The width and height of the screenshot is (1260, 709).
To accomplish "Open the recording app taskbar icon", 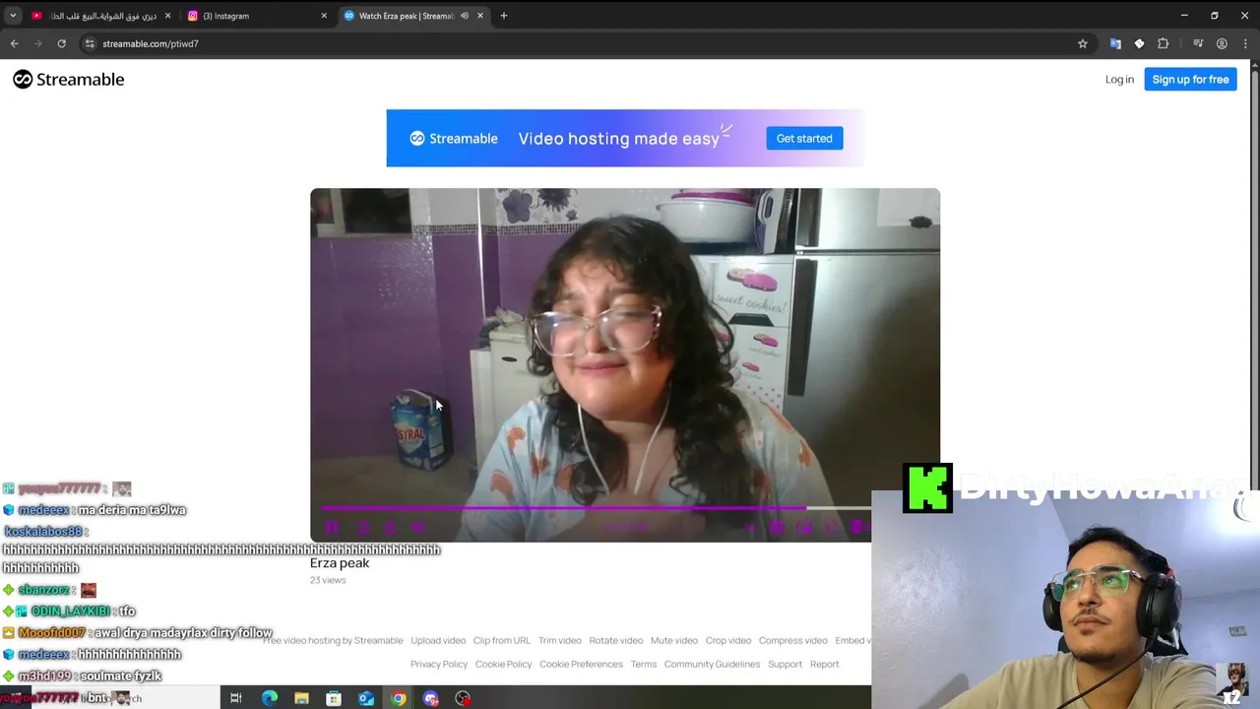I will [464, 698].
